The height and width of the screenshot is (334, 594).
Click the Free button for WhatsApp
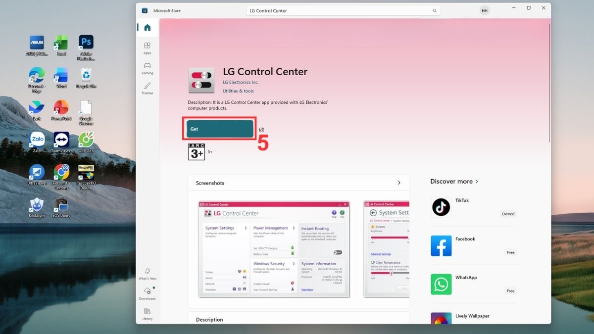(x=510, y=291)
